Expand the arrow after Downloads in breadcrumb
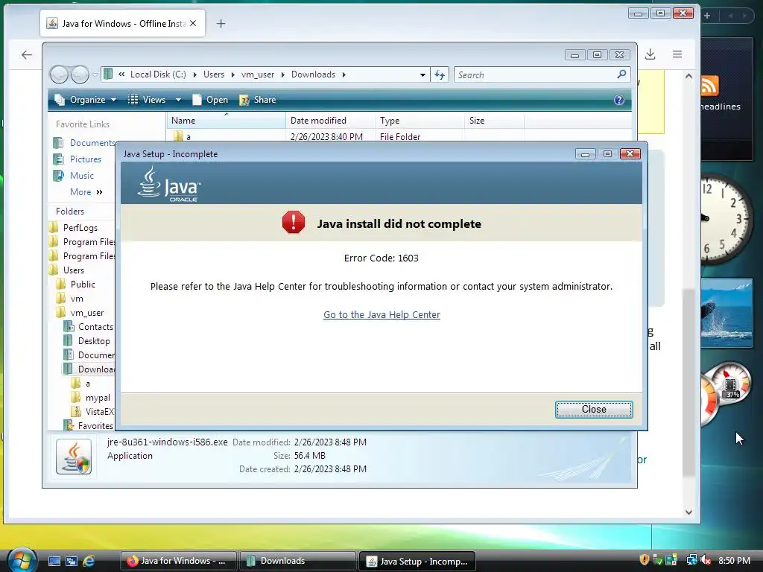Image resolution: width=763 pixels, height=572 pixels. point(344,74)
